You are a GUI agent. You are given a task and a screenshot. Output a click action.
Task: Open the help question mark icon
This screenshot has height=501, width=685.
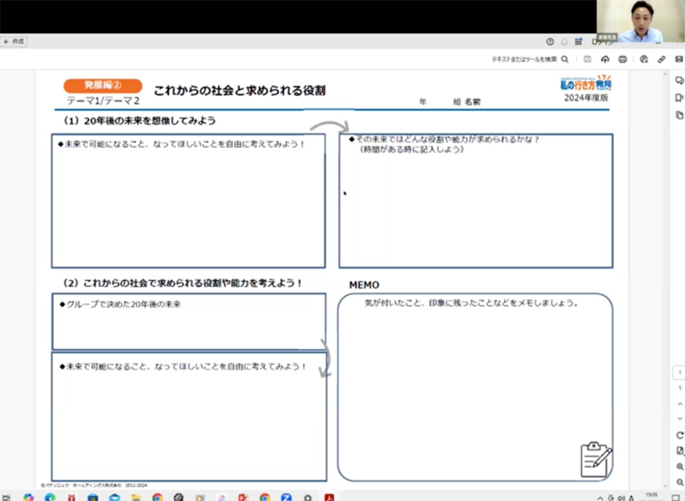tap(550, 41)
